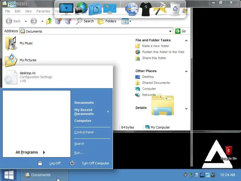This screenshot has height=181, width=241.
Task: Open the globe with monitors dock icon
Action: pyautogui.click(x=81, y=8)
